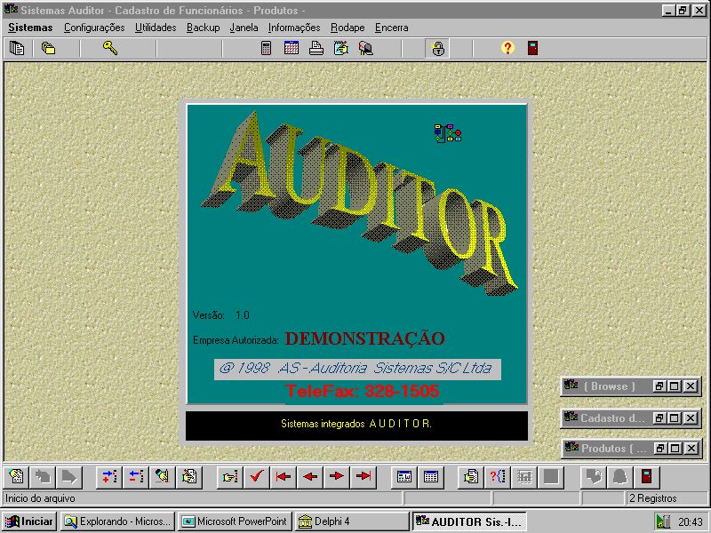
Task: Click the previous record red left arrow
Action: pos(310,476)
